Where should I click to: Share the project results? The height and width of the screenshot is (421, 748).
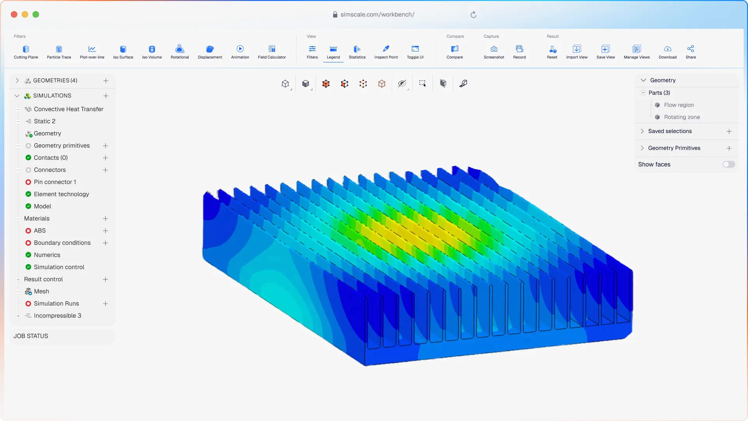(x=691, y=52)
